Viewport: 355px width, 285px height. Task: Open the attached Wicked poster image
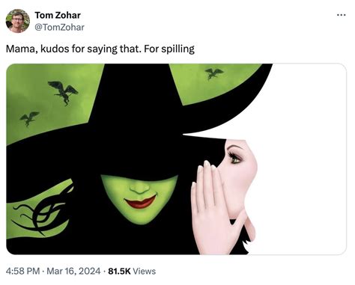pyautogui.click(x=176, y=159)
